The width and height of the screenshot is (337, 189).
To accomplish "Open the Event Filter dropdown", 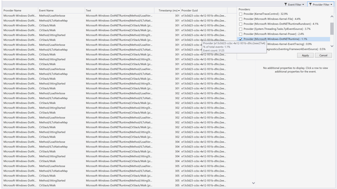I will 294,5.
